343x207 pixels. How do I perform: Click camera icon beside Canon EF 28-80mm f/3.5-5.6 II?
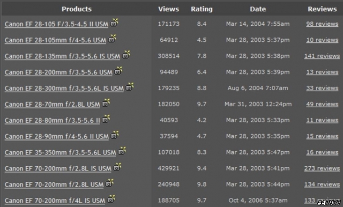click(x=106, y=119)
